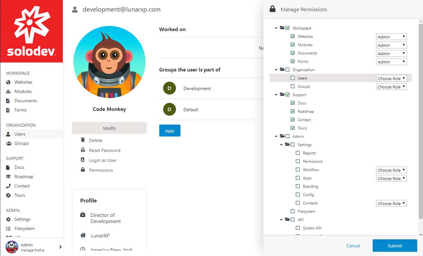Open Tours compass icon in sidebar
The height and width of the screenshot is (256, 423).
8,195
